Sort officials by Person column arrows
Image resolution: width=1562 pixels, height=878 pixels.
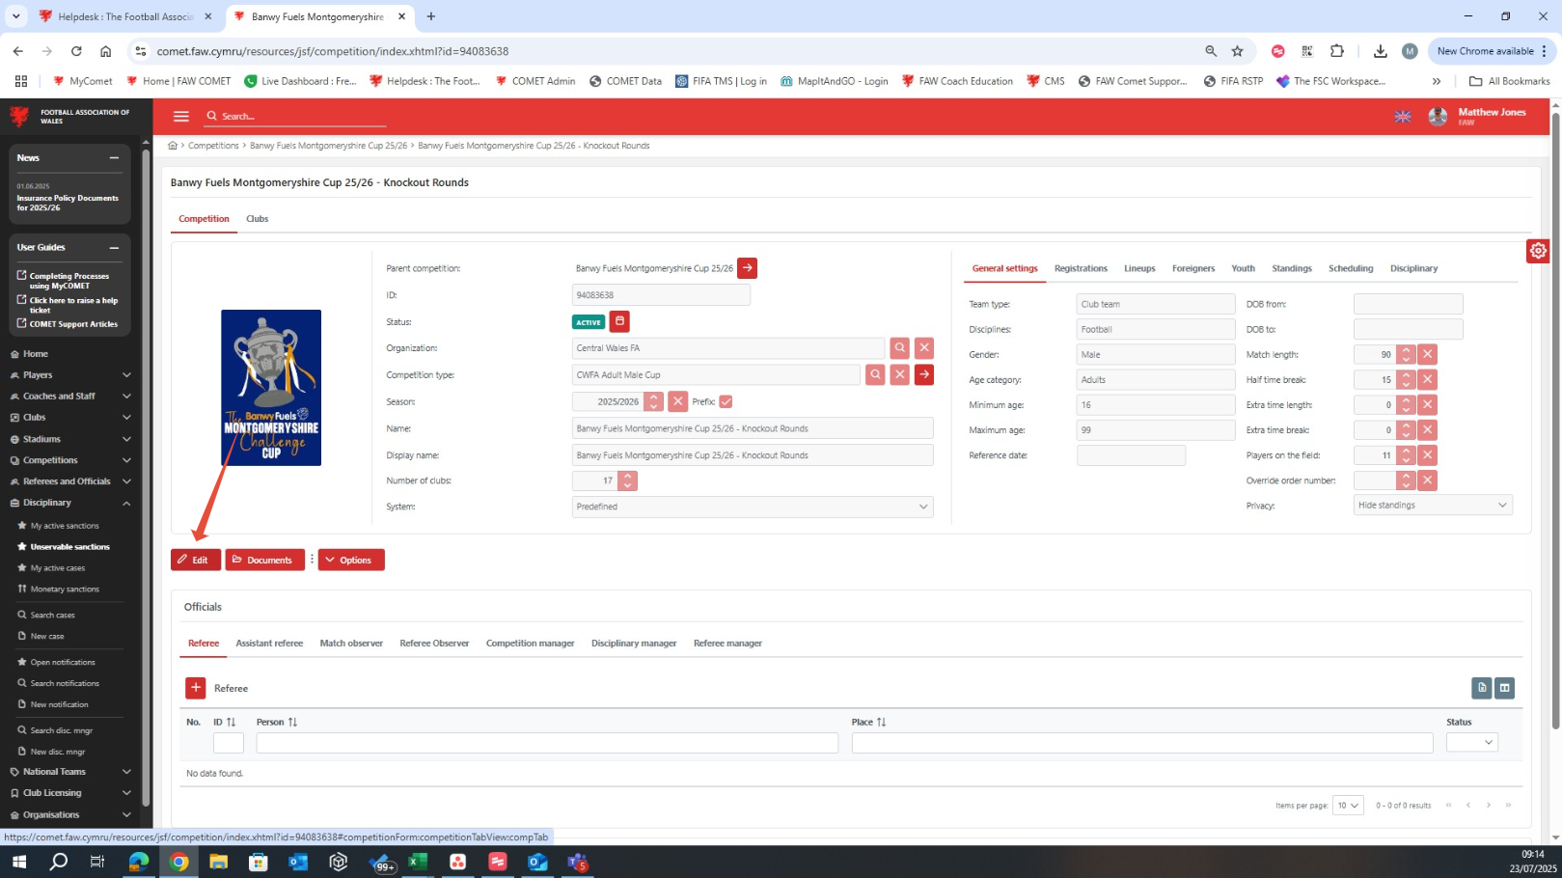292,722
